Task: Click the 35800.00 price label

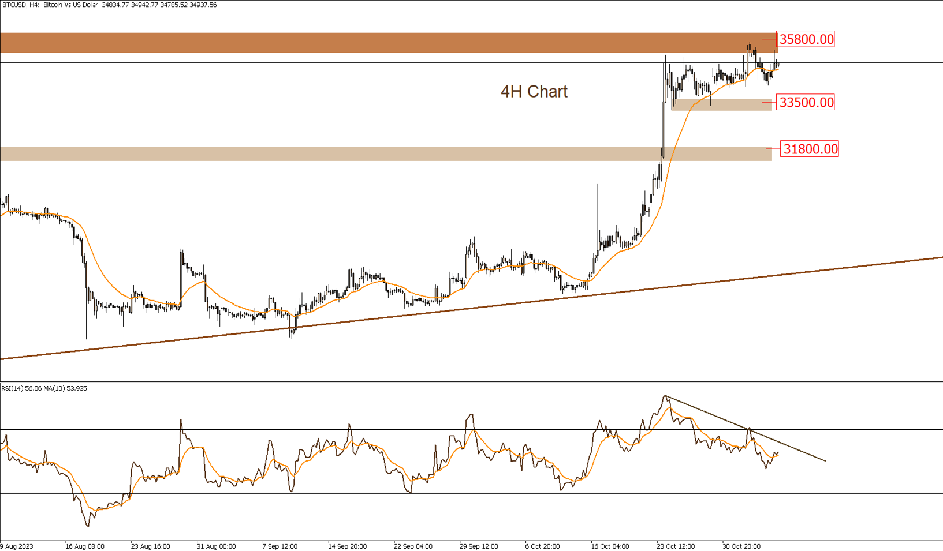Action: coord(806,39)
